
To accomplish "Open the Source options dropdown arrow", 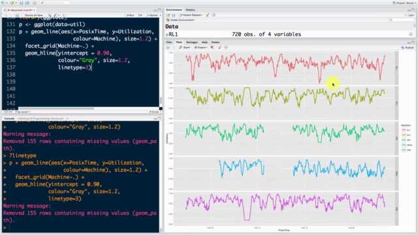I will click(x=160, y=16).
